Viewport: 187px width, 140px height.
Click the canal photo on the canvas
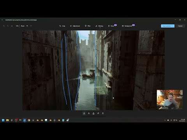pyautogui.click(x=93, y=70)
